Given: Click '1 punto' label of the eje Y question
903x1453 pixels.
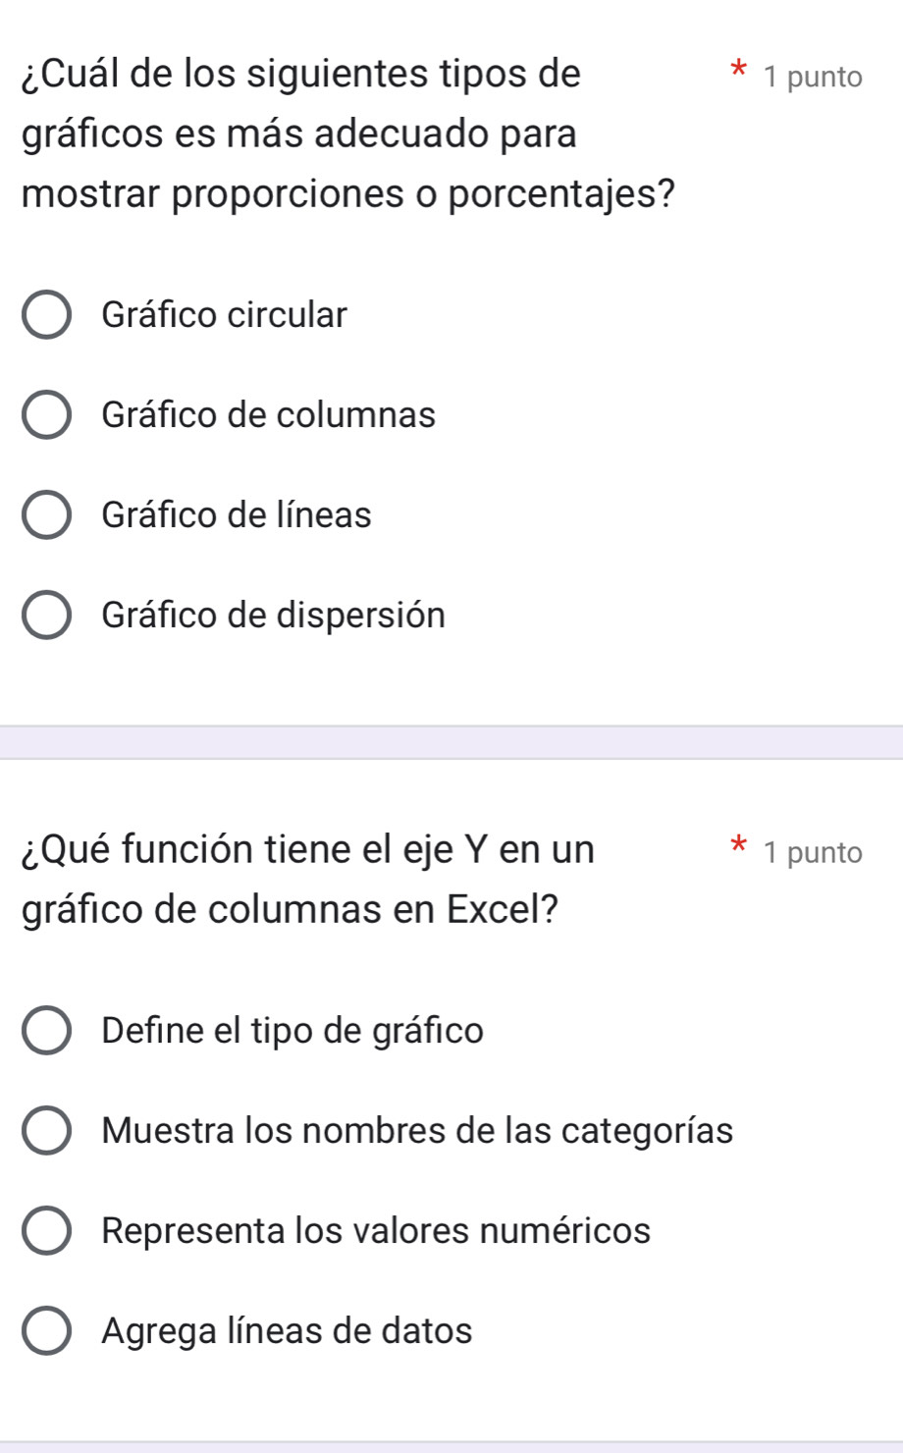Looking at the screenshot, I should [813, 852].
